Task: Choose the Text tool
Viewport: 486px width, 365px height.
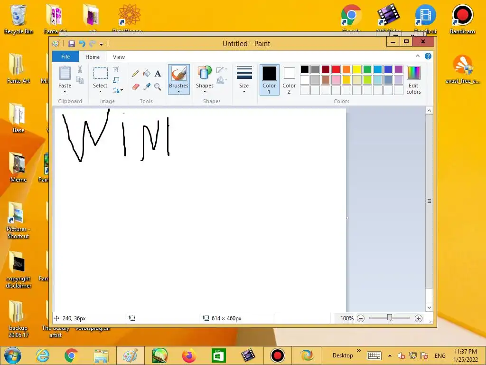Action: tap(158, 74)
